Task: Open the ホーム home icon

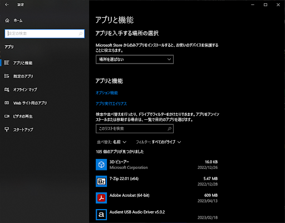Action: pyautogui.click(x=7, y=21)
